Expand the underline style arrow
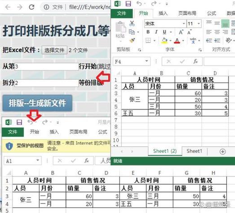Image resolution: width=235 pixels, height=213 pixels. pyautogui.click(x=171, y=32)
